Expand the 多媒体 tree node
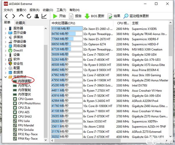 (x=6, y=37)
